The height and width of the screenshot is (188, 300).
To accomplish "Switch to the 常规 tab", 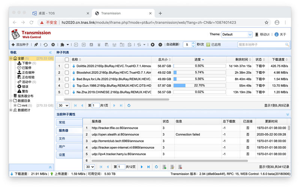I will coord(69,122).
